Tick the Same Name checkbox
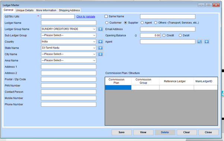Screen dimensions: 224x141 pyautogui.click(x=106, y=16)
